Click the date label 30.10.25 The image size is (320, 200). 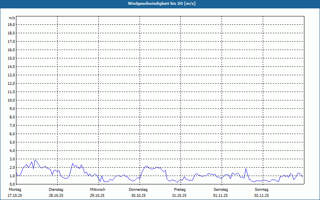coord(138,196)
